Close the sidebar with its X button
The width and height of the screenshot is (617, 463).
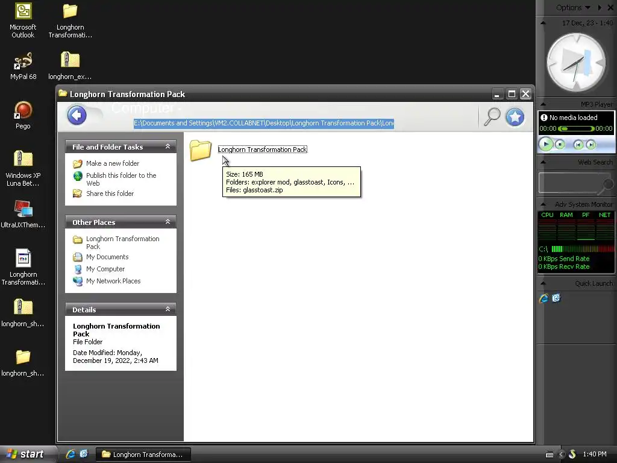611,7
